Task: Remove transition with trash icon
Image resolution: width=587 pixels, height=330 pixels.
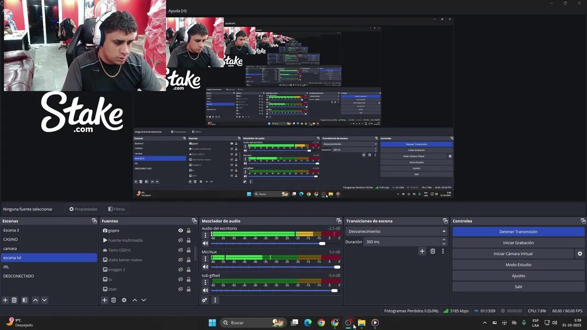Action: 432,251
